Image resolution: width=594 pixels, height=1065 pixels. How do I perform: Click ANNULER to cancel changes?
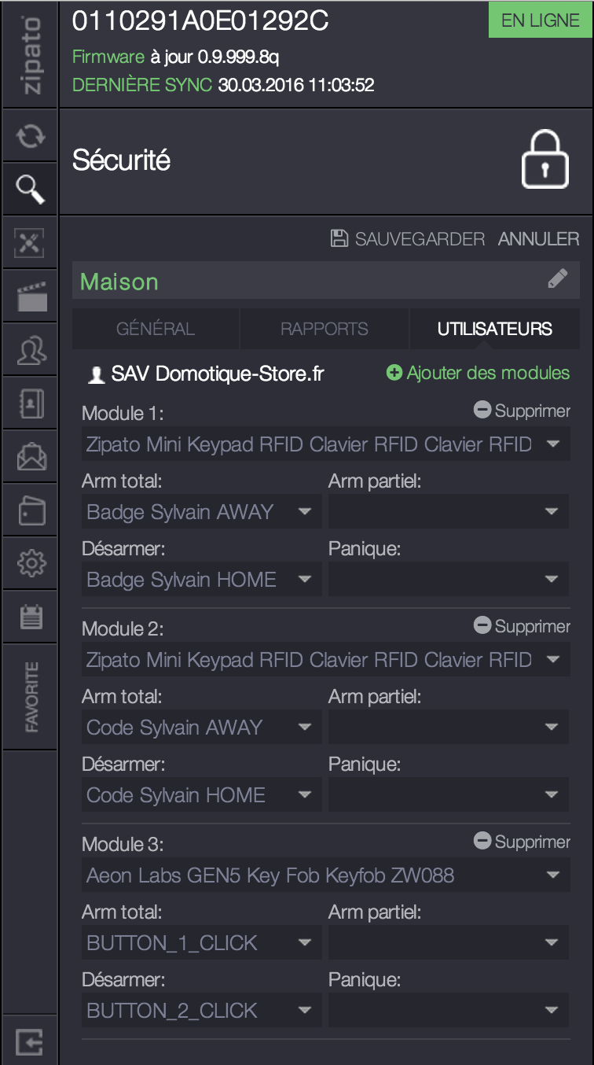coord(538,239)
